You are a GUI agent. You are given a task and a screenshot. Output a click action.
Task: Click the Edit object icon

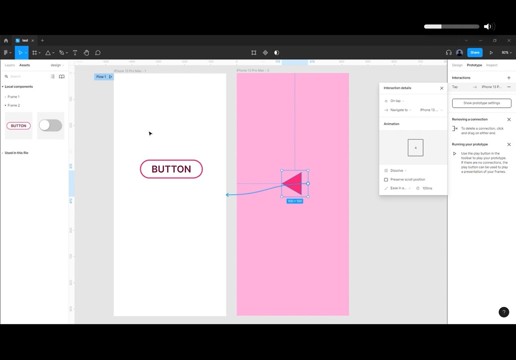(x=254, y=53)
